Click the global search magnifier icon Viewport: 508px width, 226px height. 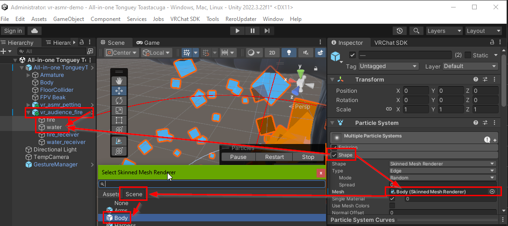[416, 31]
